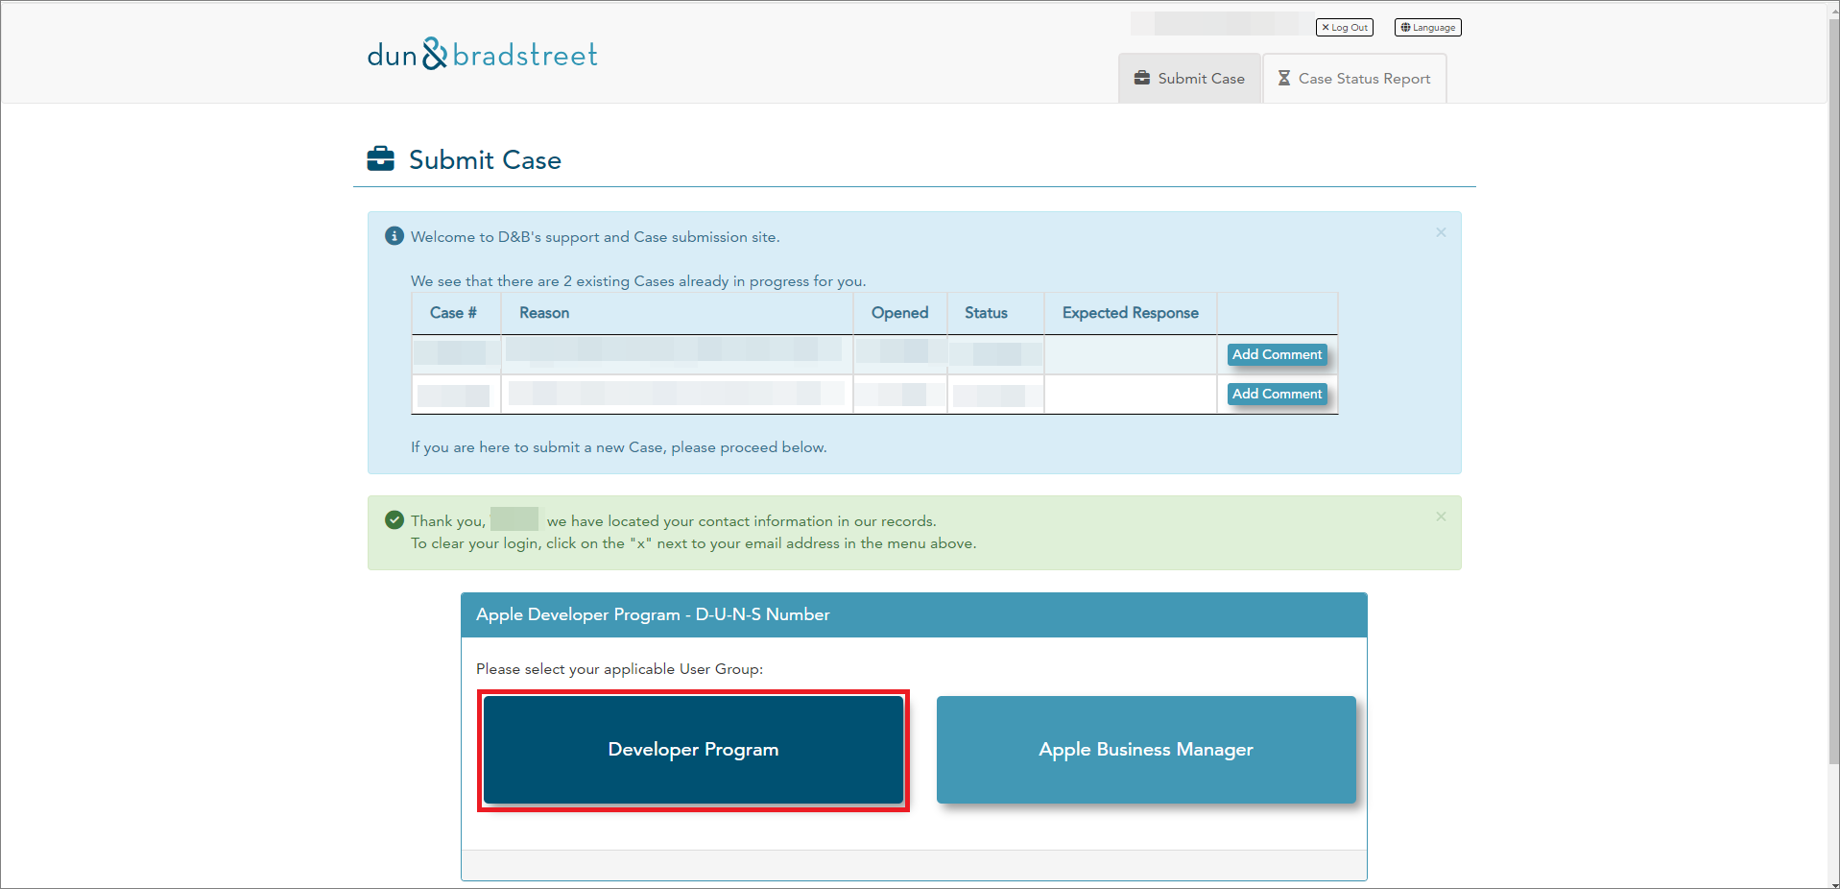Click the Opened column header
The width and height of the screenshot is (1840, 889).
click(x=899, y=313)
